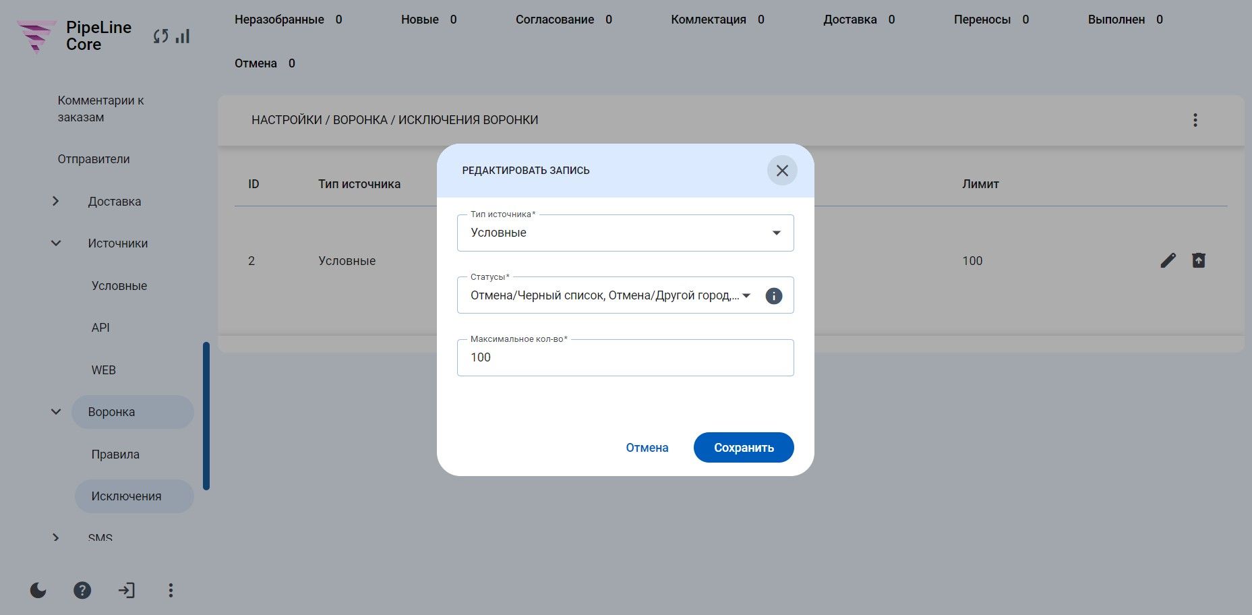The width and height of the screenshot is (1252, 615).
Task: Click the sidebar vertical scrollbar
Action: 206,416
